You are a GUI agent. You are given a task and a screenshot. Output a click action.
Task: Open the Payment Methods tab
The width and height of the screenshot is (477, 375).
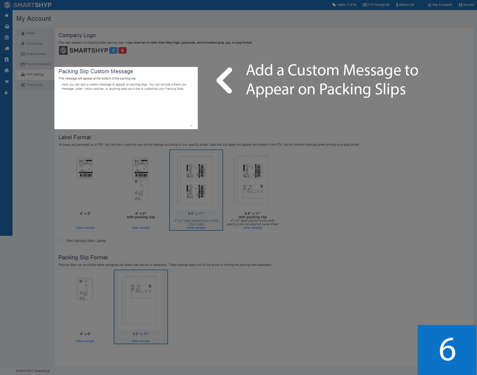[35, 64]
